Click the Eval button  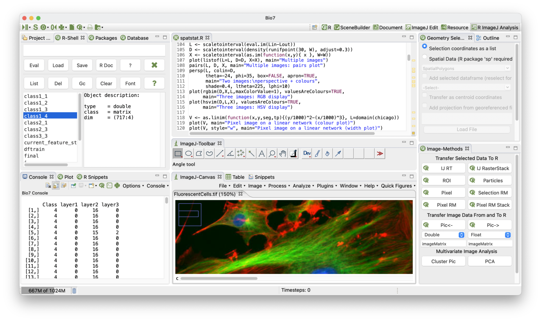click(x=34, y=65)
